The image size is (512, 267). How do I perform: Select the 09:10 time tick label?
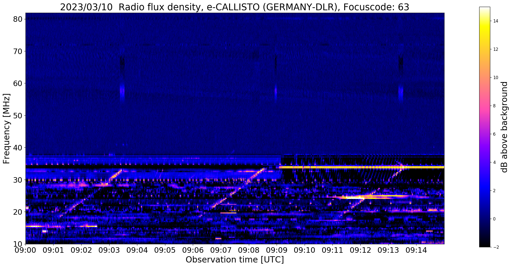click(x=305, y=250)
